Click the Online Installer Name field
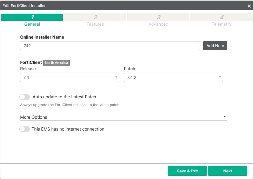254x179 pixels. pyautogui.click(x=110, y=46)
